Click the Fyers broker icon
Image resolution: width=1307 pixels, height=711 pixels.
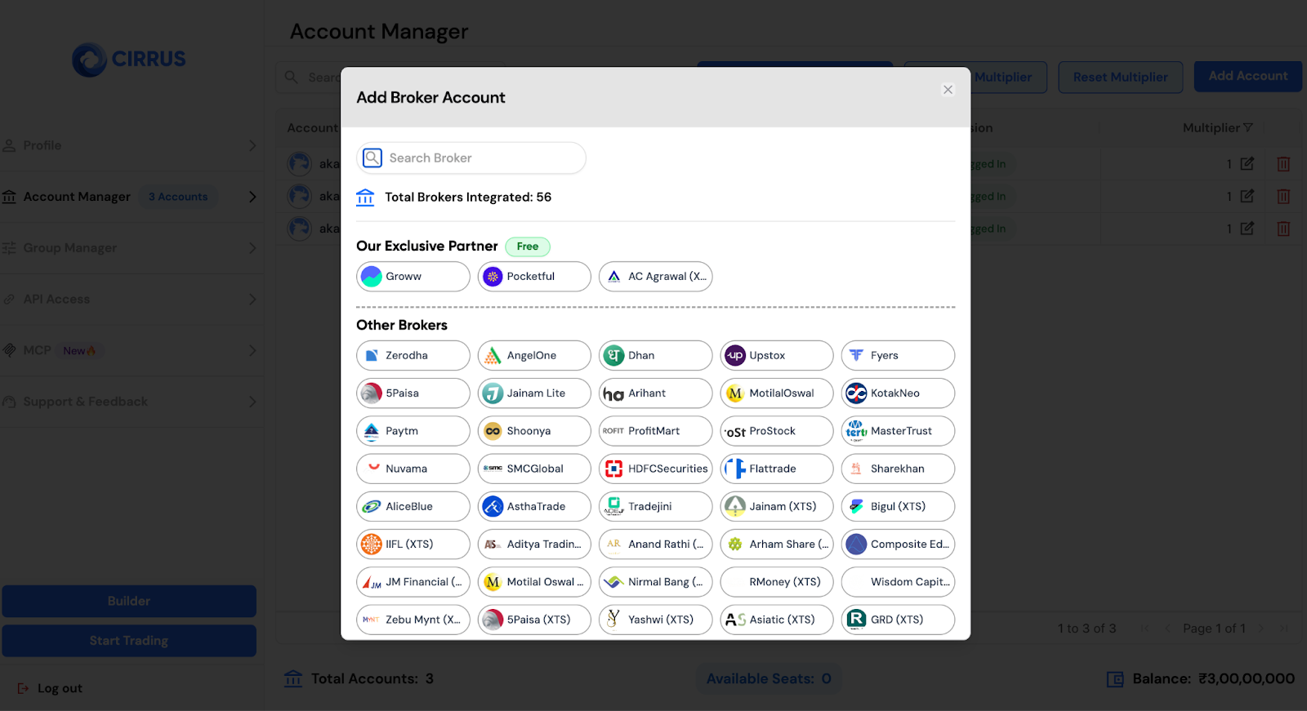856,356
